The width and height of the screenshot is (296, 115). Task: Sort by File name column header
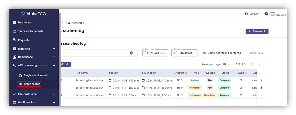tap(82, 73)
